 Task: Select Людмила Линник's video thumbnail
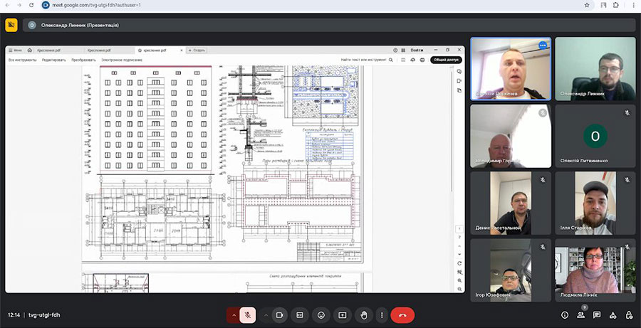[x=595, y=270]
